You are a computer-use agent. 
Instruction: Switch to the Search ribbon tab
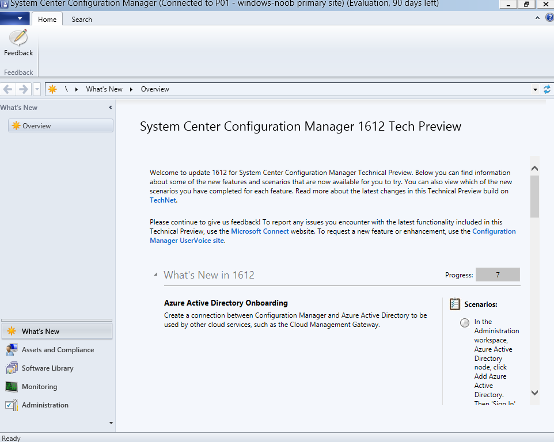[x=82, y=20]
